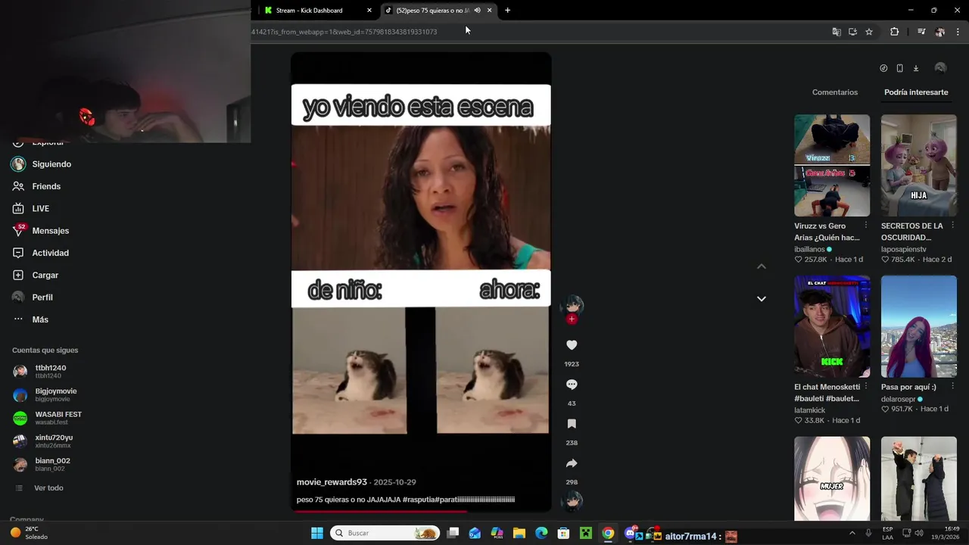Open latamkick channel link
Viewport: 969px width, 545px height.
809,410
